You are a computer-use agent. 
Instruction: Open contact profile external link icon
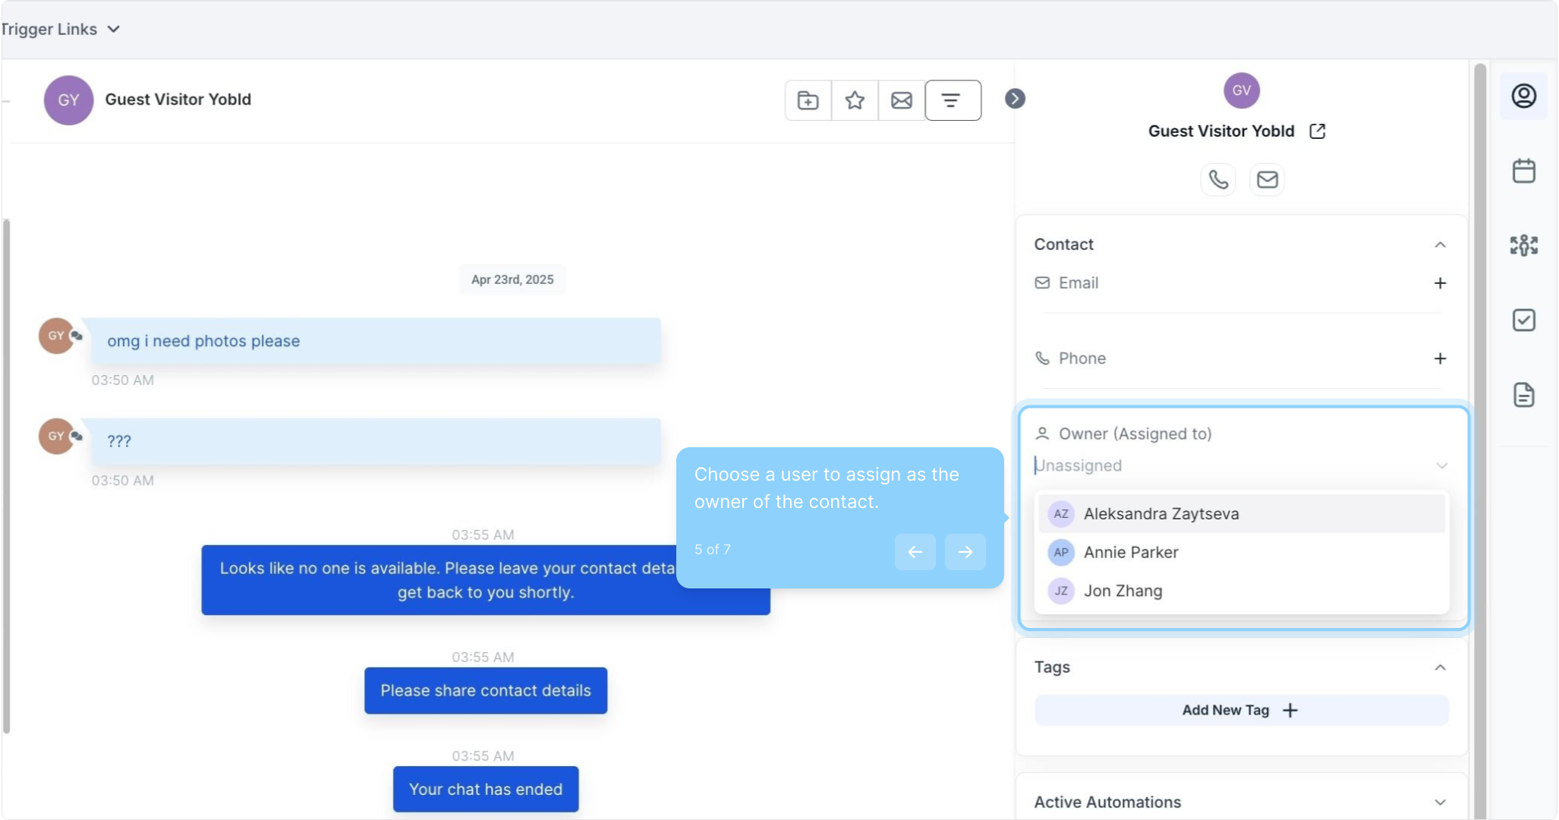[1318, 131]
